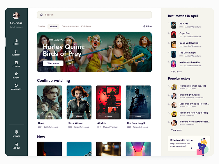Screen dimensions: 219x164
Task: Select the Children tab
Action: tap(86, 26)
